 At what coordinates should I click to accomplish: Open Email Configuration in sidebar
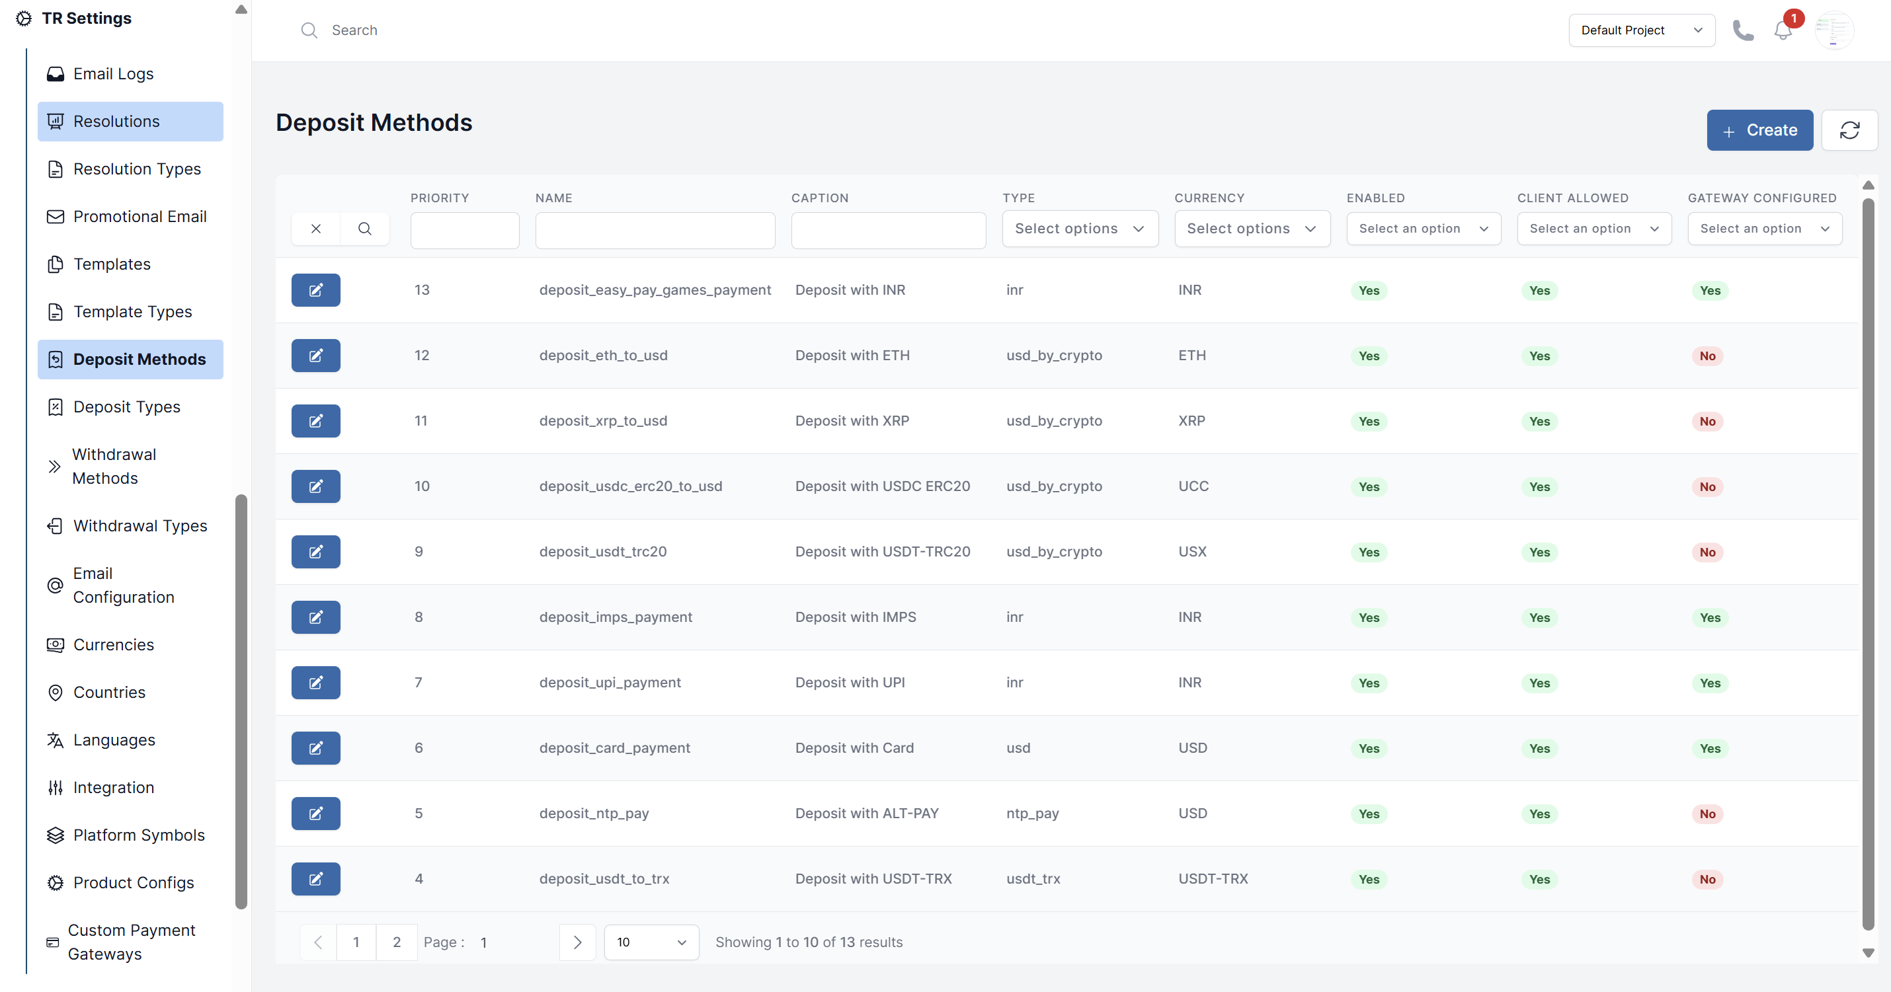131,585
